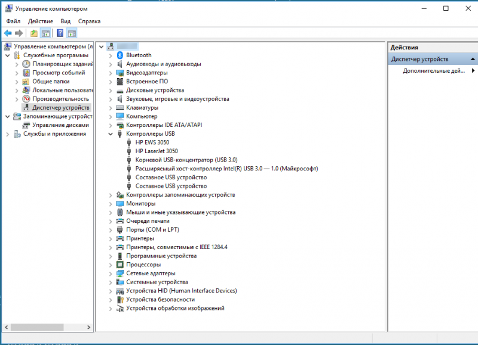Image resolution: width=478 pixels, height=345 pixels.
Task: Click the Клавиатуры keyboard icon
Action: pyautogui.click(x=120, y=108)
